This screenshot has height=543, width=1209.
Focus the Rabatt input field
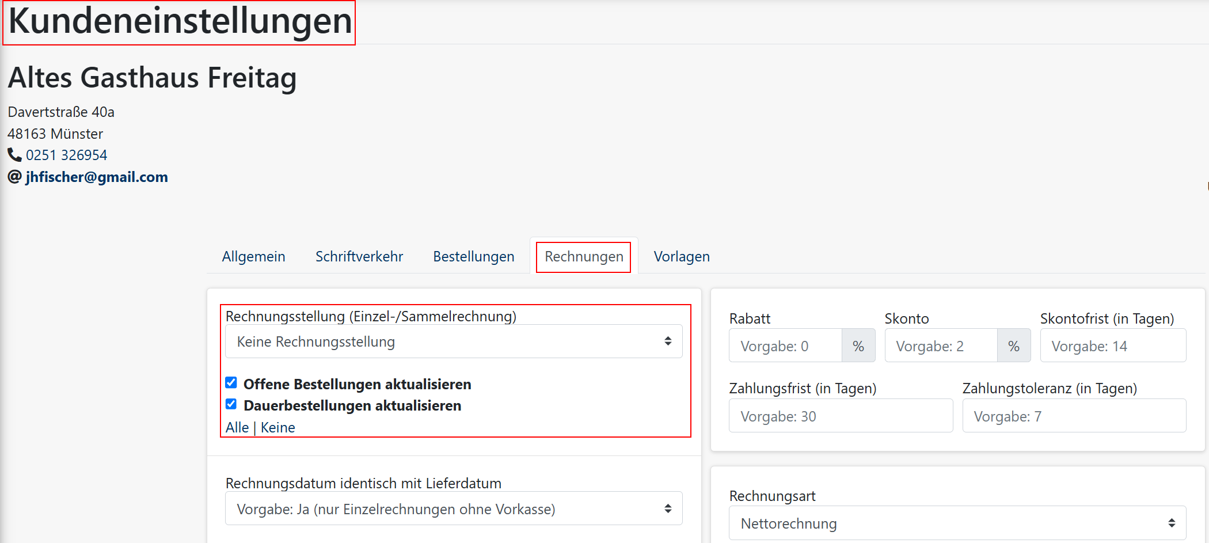(785, 345)
